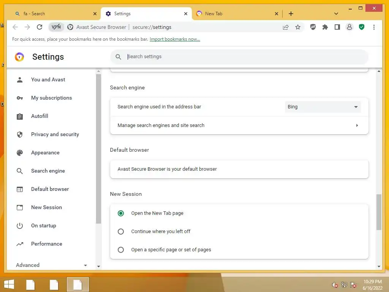Bookmark this page with the star icon
This screenshot has height=292, width=389.
(x=298, y=27)
